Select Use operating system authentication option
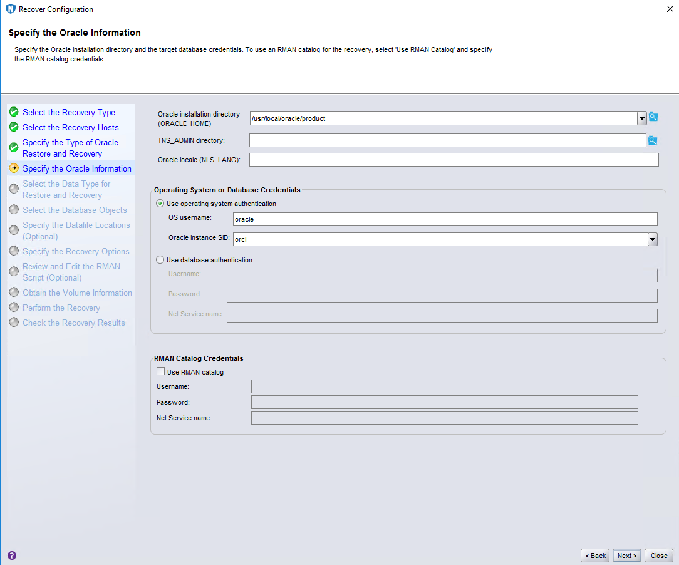This screenshot has width=679, height=565. tap(160, 204)
